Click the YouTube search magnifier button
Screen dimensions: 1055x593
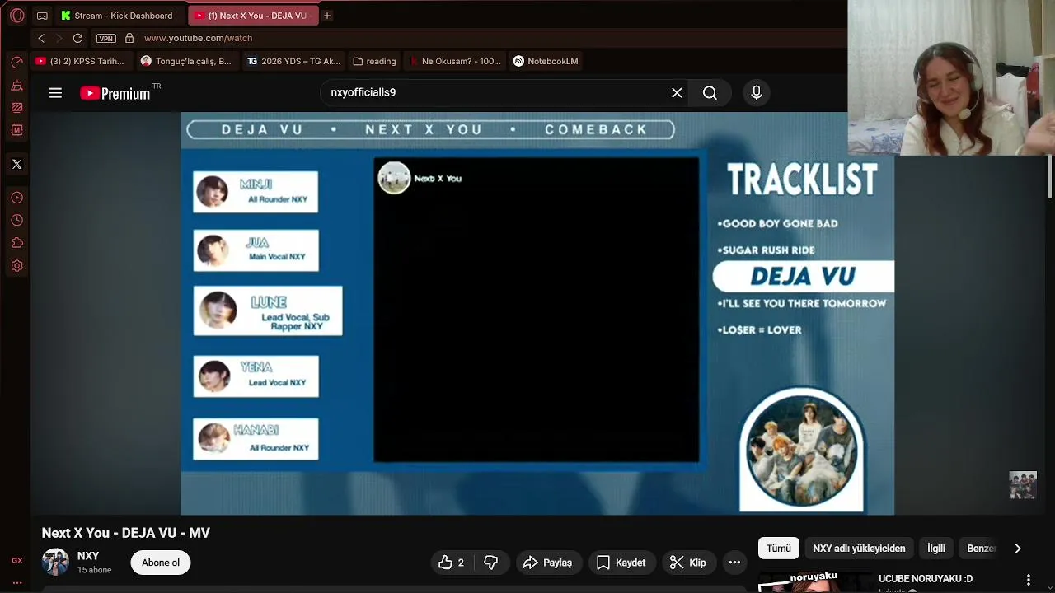tap(710, 93)
